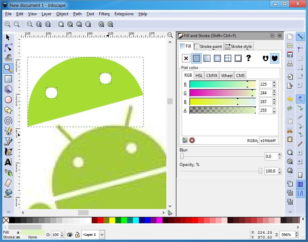Click the red swatch in palette
Image resolution: width=308 pixels, height=242 pixels.
pyautogui.click(x=100, y=220)
